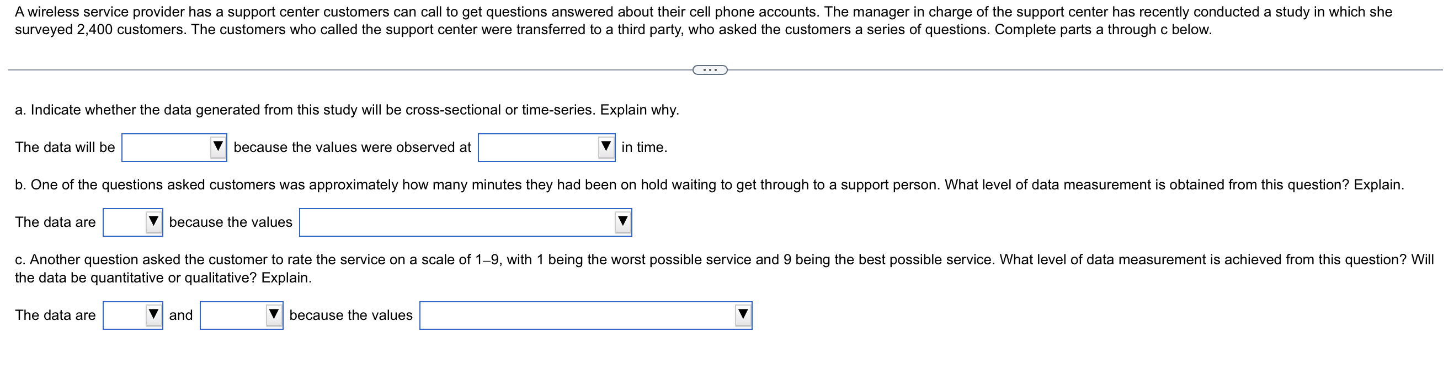The image size is (1454, 370).
Task: Open the first dropdown in part c
Action: (132, 315)
